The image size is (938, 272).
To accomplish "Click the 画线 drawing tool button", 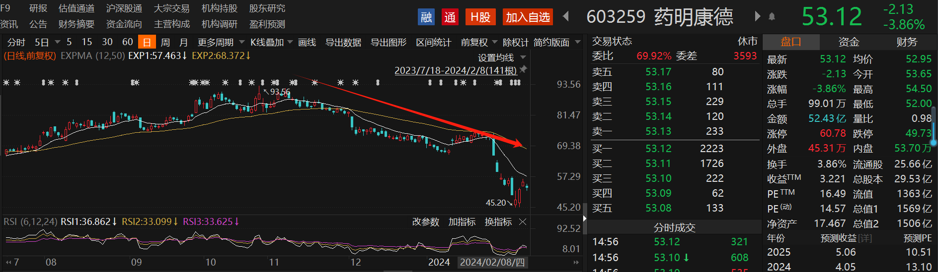I will [x=307, y=42].
